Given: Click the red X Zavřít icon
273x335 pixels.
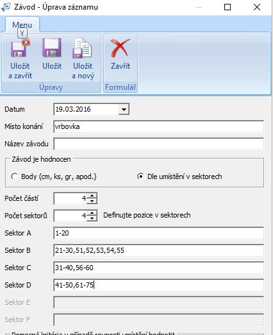Looking at the screenshot, I should [120, 48].
